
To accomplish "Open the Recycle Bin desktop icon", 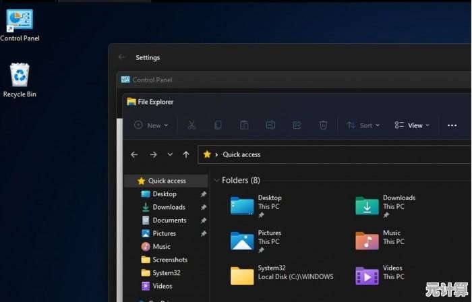I will pyautogui.click(x=20, y=80).
